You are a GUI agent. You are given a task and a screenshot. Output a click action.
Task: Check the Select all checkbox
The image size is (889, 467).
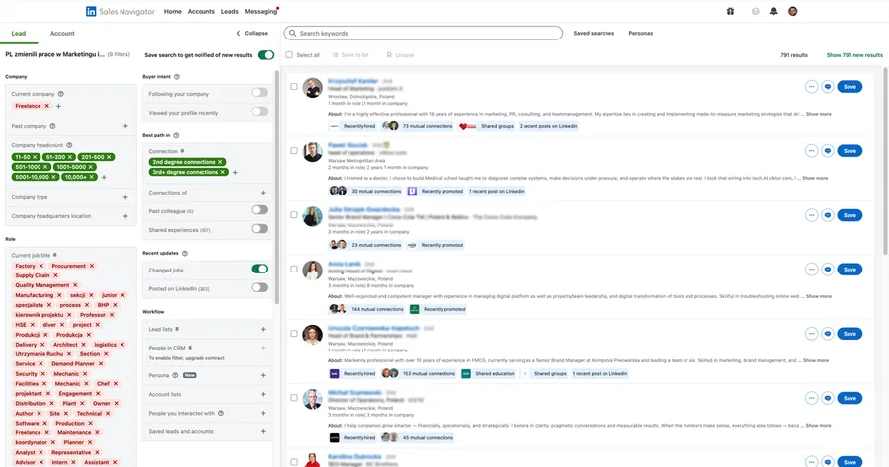[x=289, y=55]
